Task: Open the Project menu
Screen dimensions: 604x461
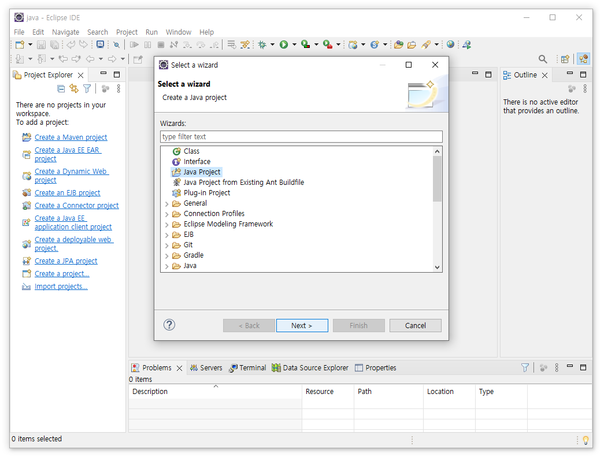Action: (127, 32)
